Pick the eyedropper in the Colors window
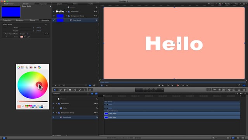 tap(23, 106)
